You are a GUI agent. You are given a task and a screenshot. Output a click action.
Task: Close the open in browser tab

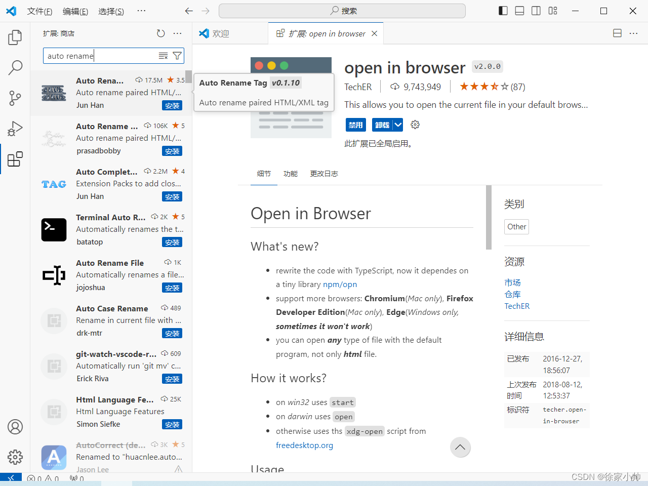375,33
